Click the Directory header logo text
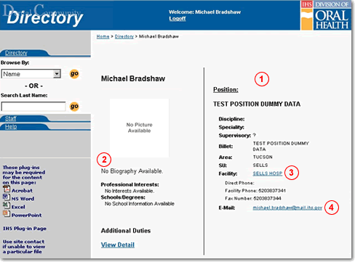Viewport: 355px width, 262px height. pos(45,18)
